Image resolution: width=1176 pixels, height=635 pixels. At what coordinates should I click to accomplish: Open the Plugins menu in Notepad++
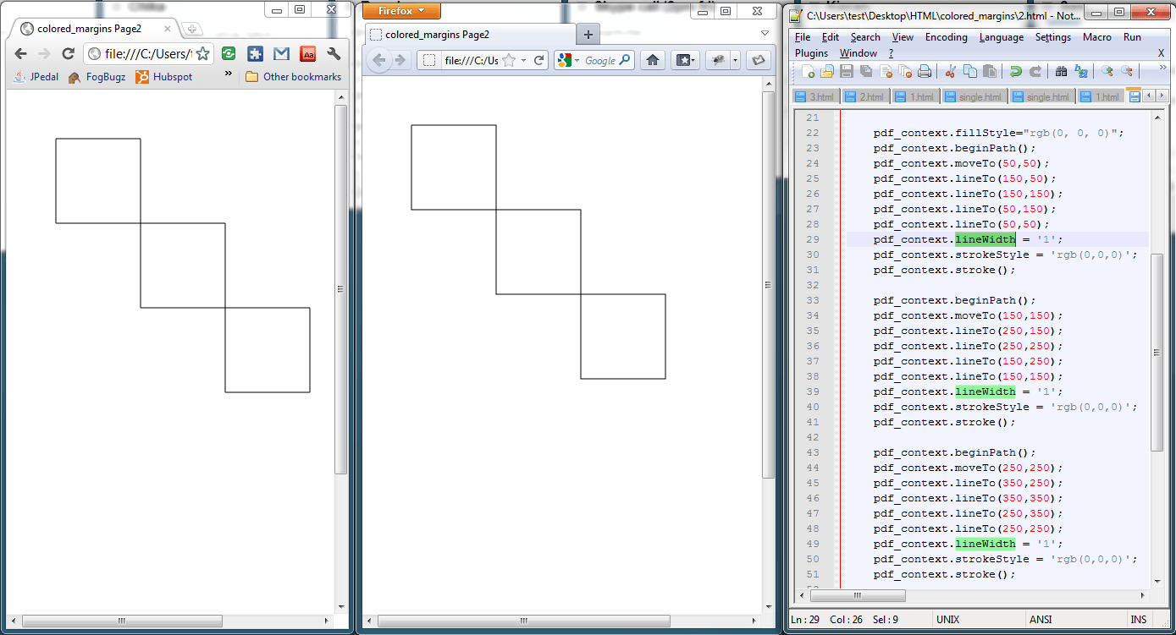pos(812,53)
